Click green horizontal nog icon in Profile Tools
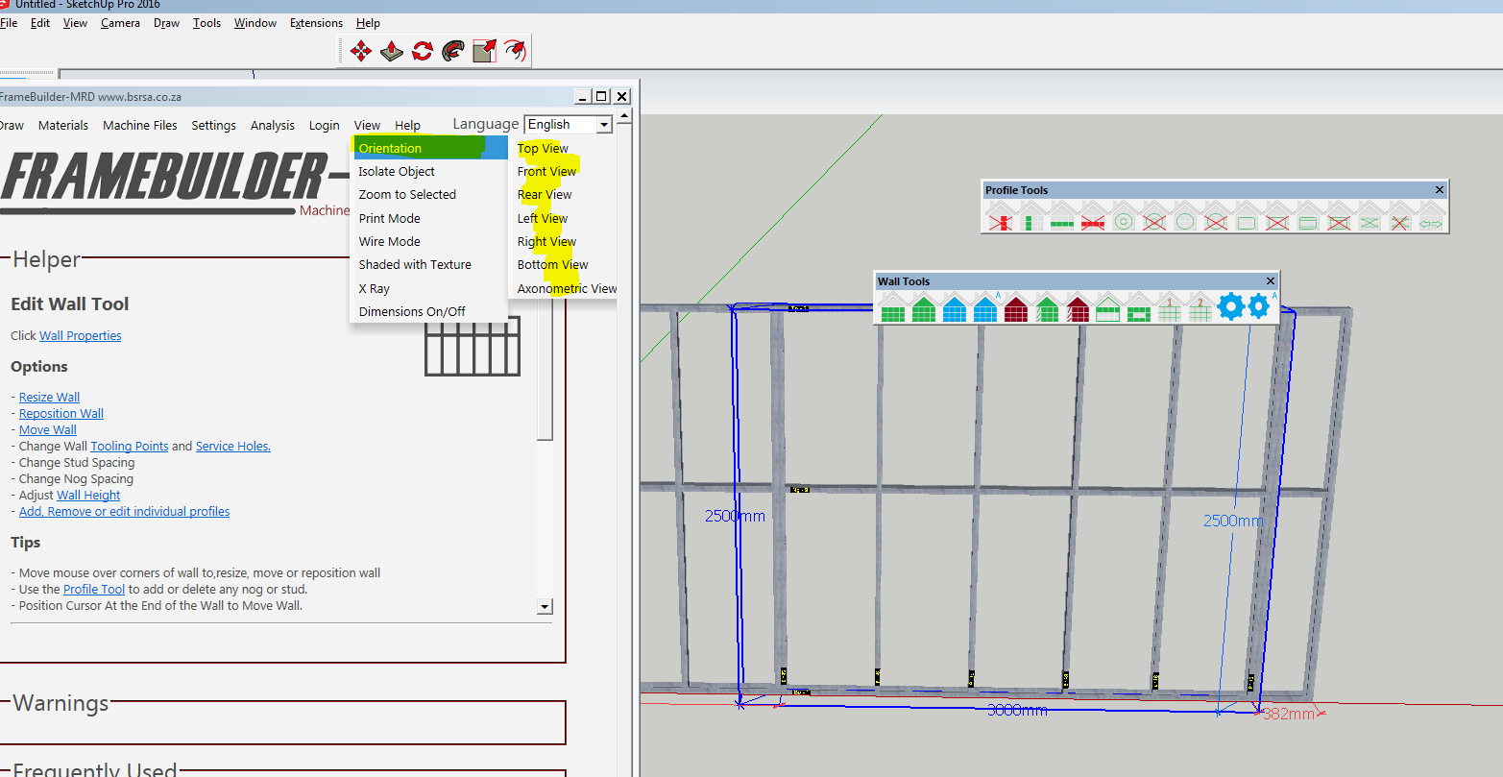This screenshot has height=777, width=1503. (1062, 217)
